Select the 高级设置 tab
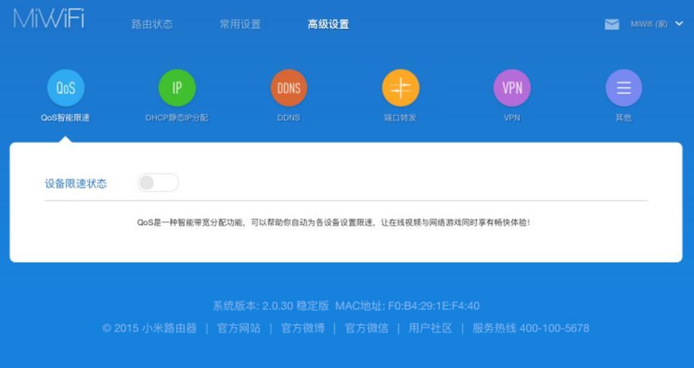Image resolution: width=694 pixels, height=368 pixels. pyautogui.click(x=328, y=24)
